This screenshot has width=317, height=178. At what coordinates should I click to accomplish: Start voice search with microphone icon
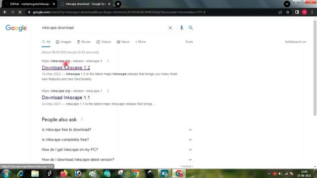182,28
